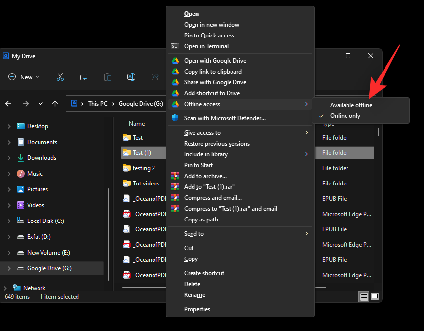Viewport: 424px width, 331px height.
Task: Click Drive icon next to Open with Google Drive
Action: point(175,61)
